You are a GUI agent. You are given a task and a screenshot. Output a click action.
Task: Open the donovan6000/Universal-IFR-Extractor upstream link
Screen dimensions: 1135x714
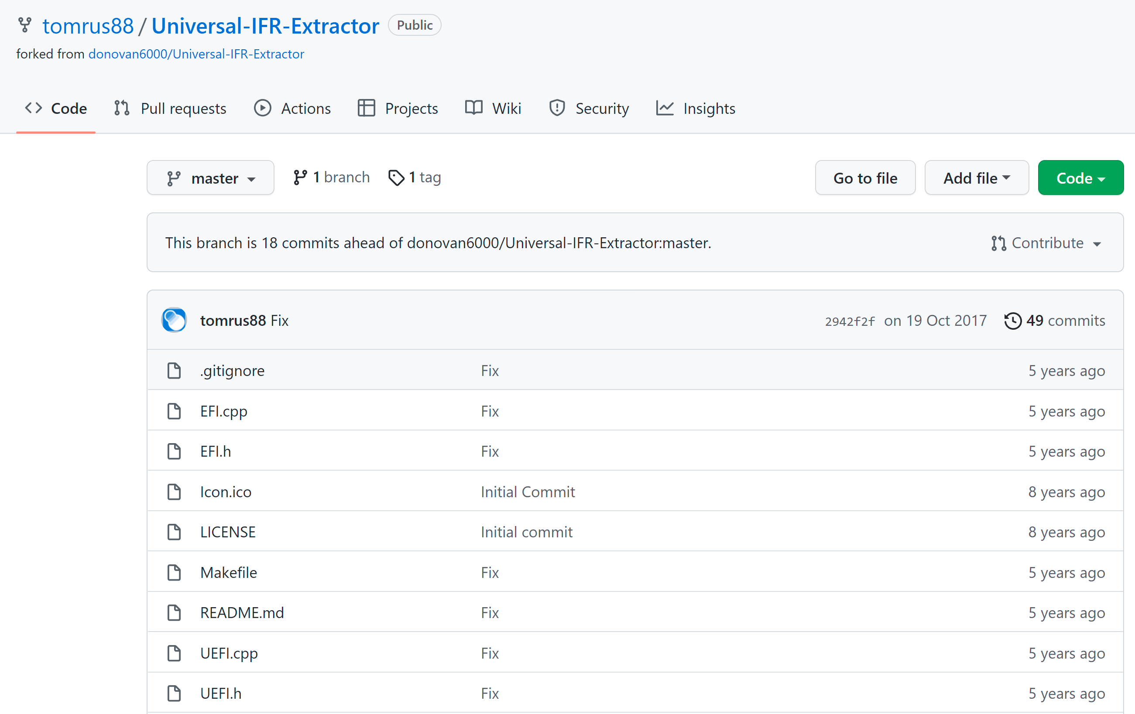[x=196, y=54]
